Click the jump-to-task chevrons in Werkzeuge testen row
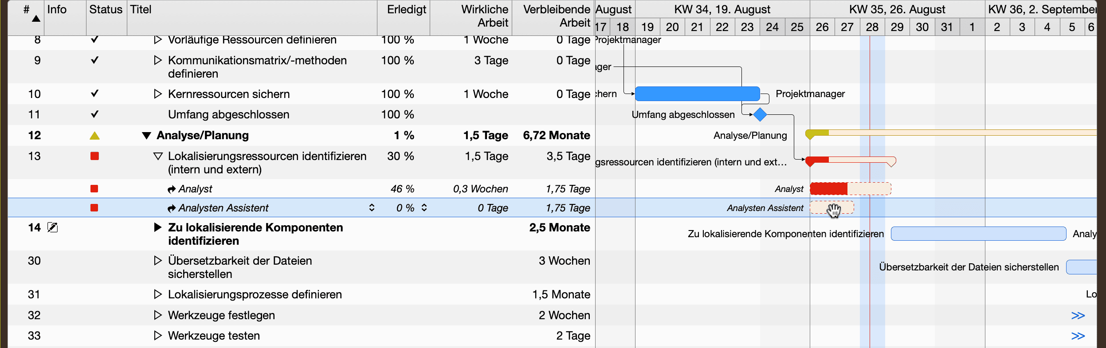 click(1078, 336)
